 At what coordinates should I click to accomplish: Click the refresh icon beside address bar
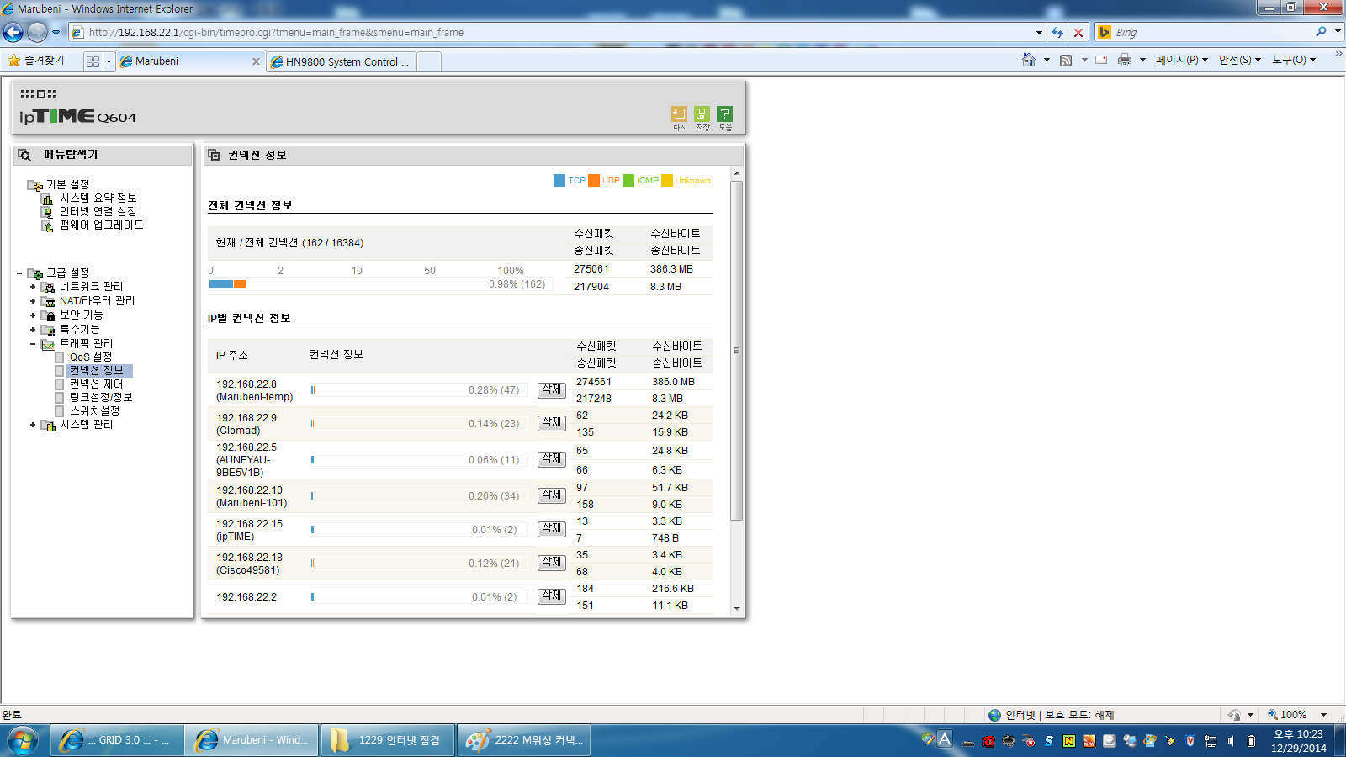pyautogui.click(x=1057, y=32)
